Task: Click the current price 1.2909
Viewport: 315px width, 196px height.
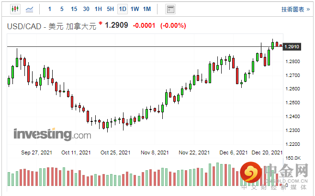Action: point(116,25)
